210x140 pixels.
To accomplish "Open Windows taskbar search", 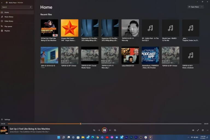I will pyautogui.click(x=64, y=137).
